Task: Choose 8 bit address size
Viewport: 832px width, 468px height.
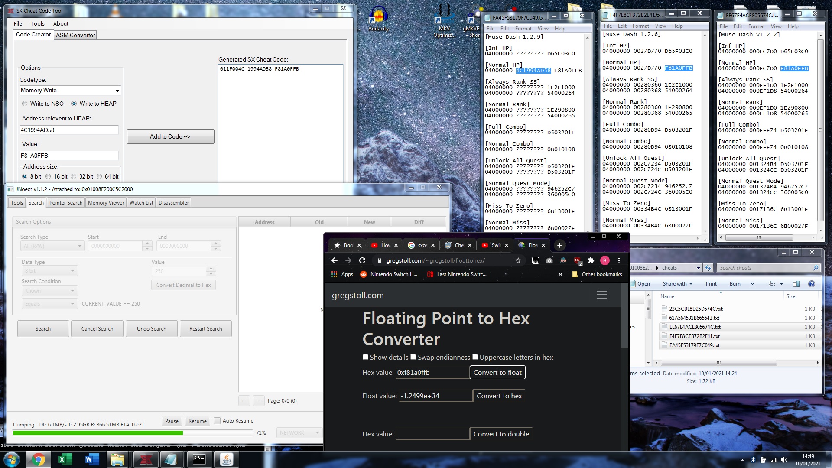Action: 25,176
